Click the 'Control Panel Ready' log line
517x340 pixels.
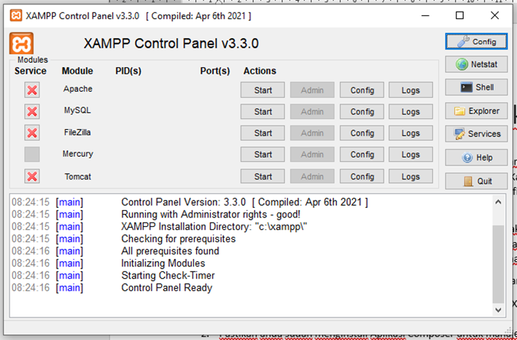[166, 287]
